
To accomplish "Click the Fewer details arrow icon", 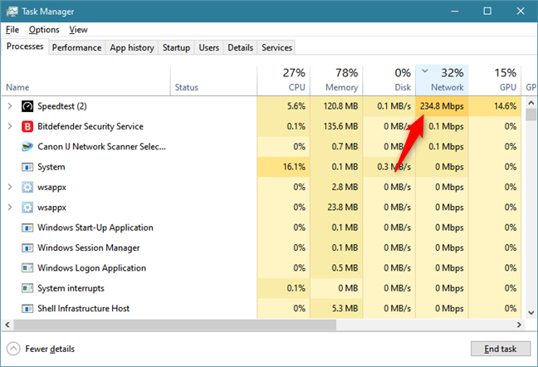I will pos(13,349).
